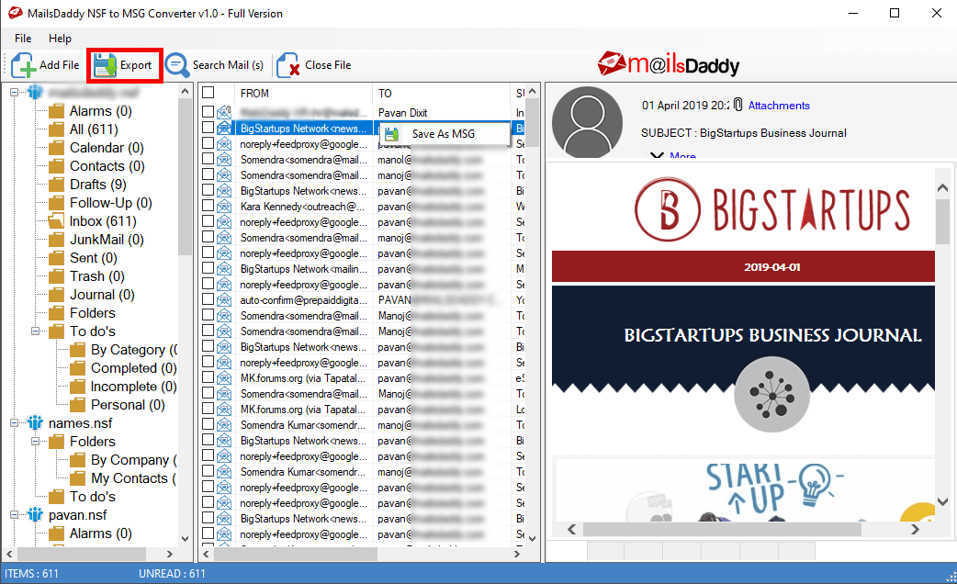Click the ITEMS : 611 status text
The image size is (957, 584).
[32, 574]
